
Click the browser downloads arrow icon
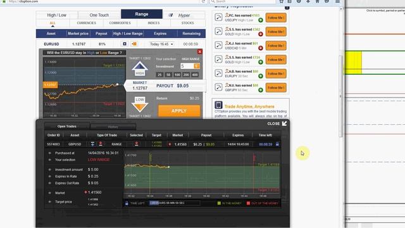[x=308, y=1]
